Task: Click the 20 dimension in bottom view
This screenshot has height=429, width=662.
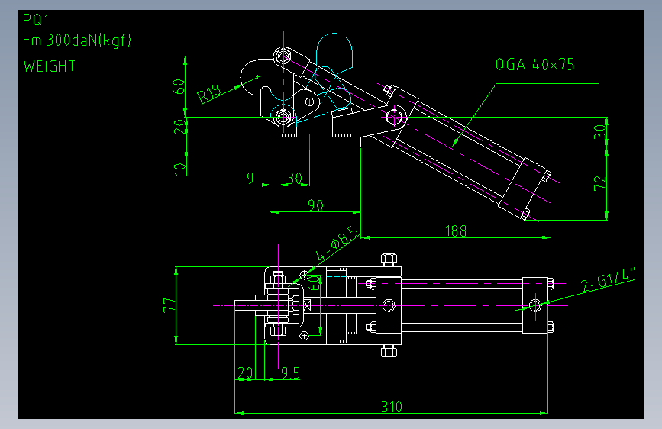Action: click(x=245, y=373)
